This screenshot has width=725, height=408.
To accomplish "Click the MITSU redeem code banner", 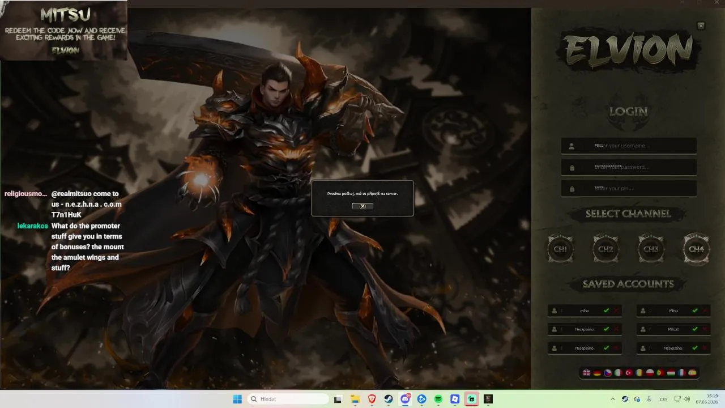I will click(64, 31).
